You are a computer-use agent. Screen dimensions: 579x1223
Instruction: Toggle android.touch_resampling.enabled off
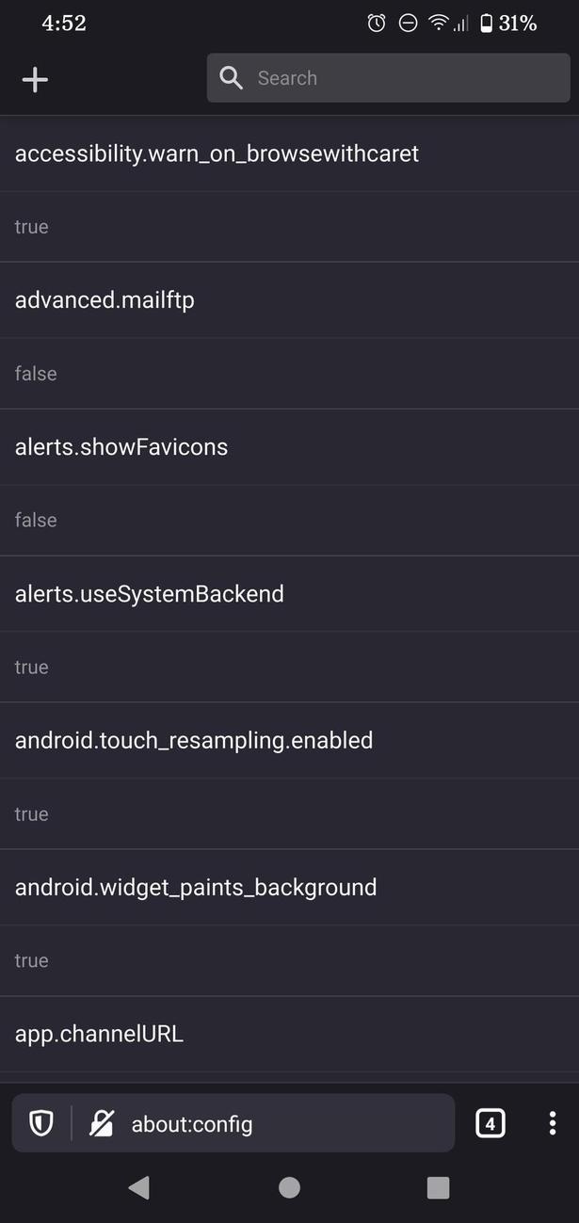coord(192,741)
